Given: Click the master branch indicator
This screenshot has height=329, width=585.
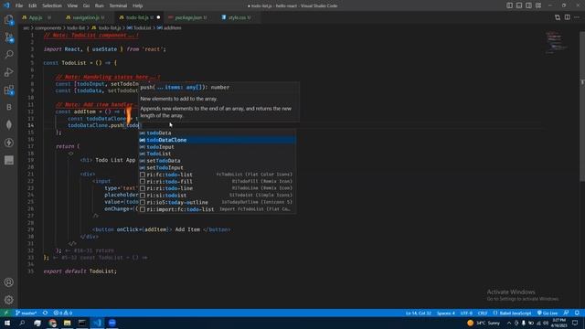Looking at the screenshot, I should pyautogui.click(x=27, y=313).
